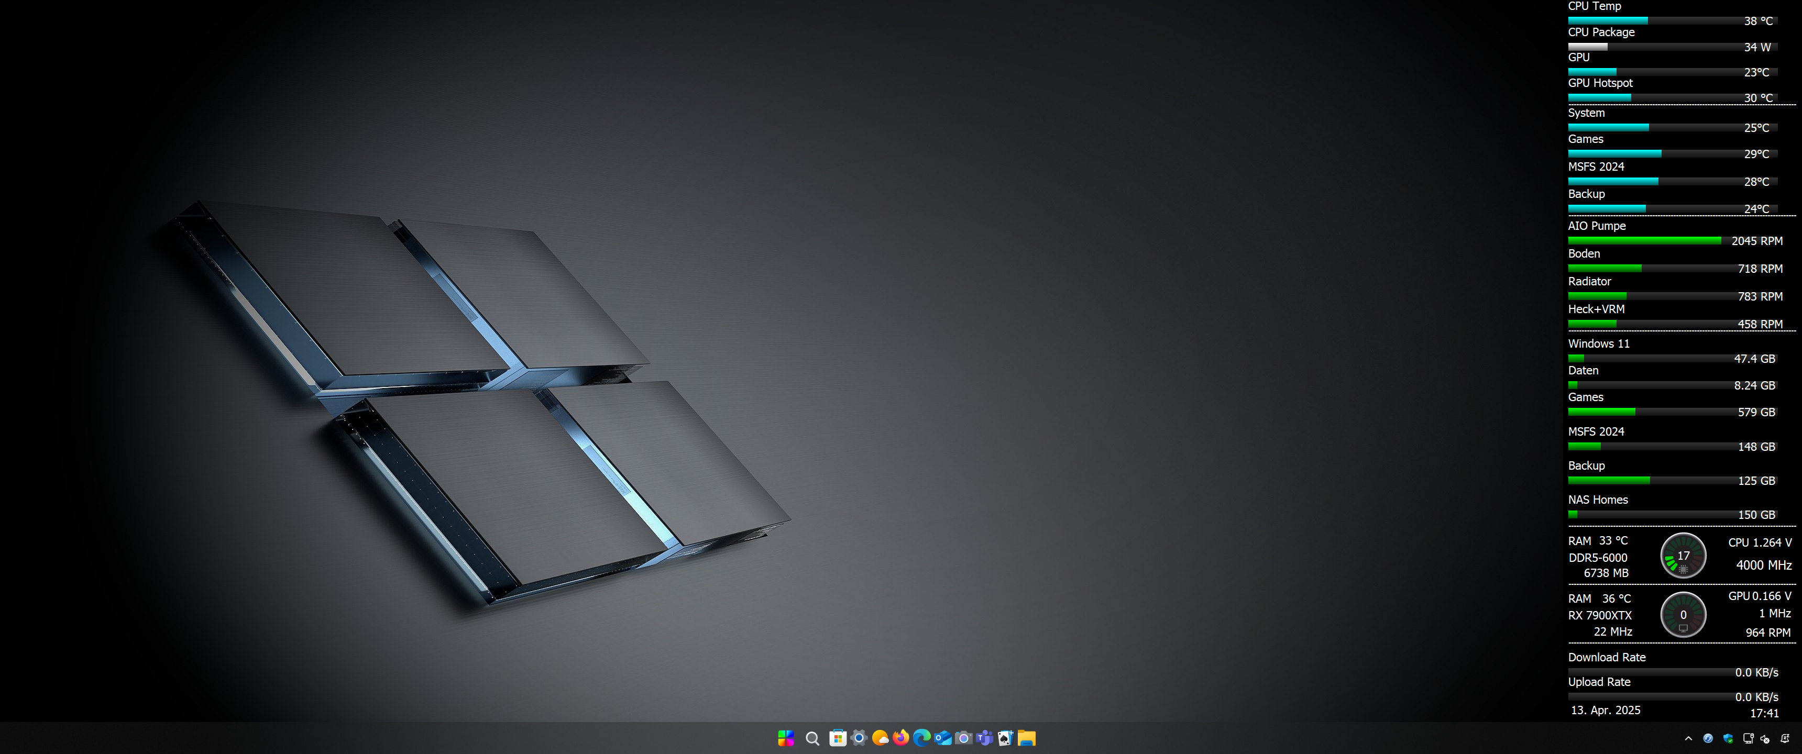Open the MSN Weather app
This screenshot has height=754, width=1802.
(880, 739)
